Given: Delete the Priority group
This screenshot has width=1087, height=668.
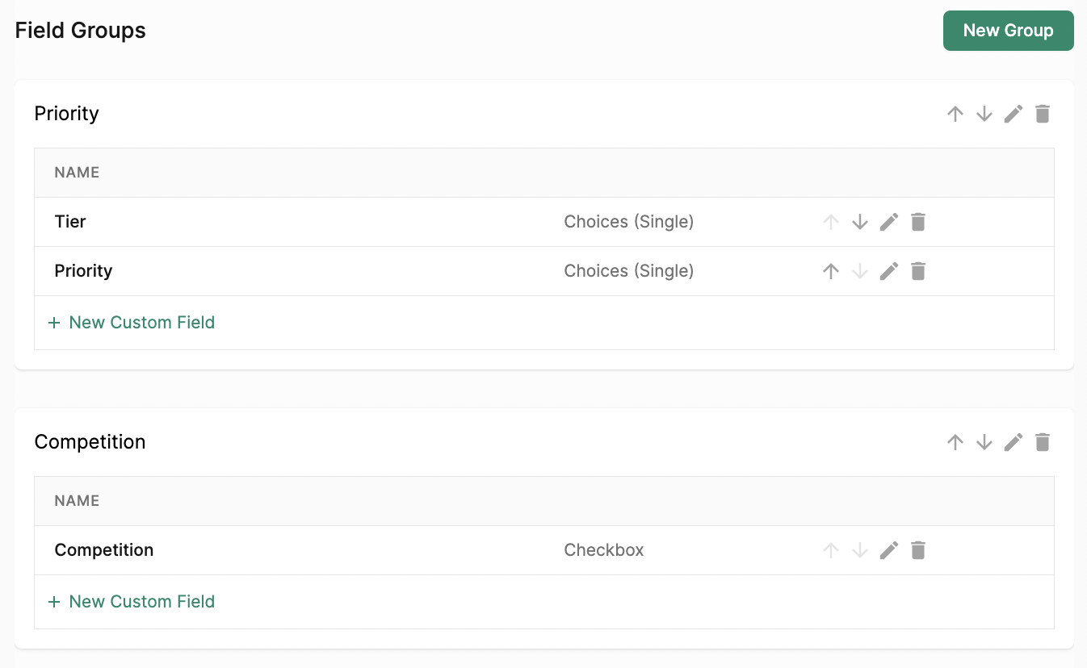Looking at the screenshot, I should click(x=1043, y=114).
